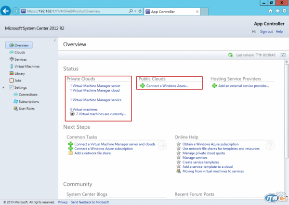Click the Jobs clipboard icon
289x205 pixels.
coord(12,80)
